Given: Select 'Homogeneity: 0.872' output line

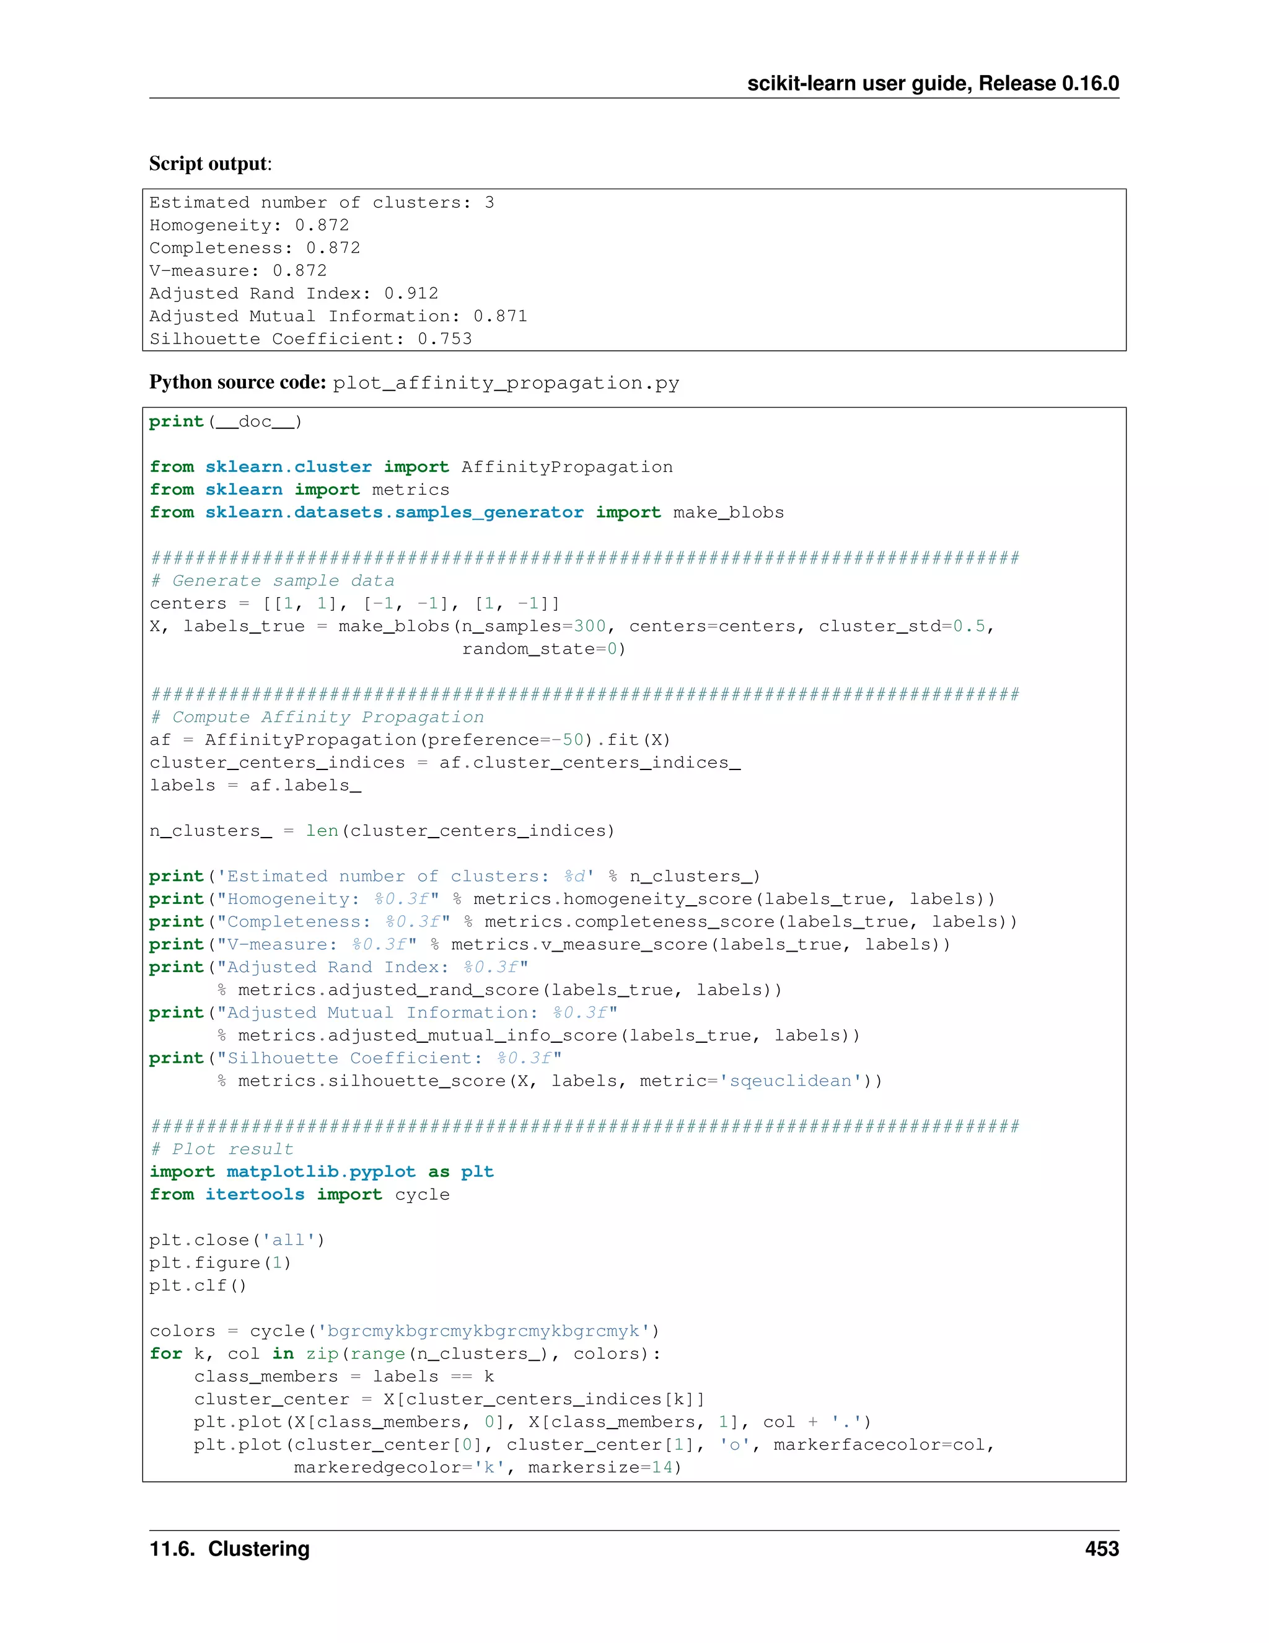Looking at the screenshot, I should point(250,225).
